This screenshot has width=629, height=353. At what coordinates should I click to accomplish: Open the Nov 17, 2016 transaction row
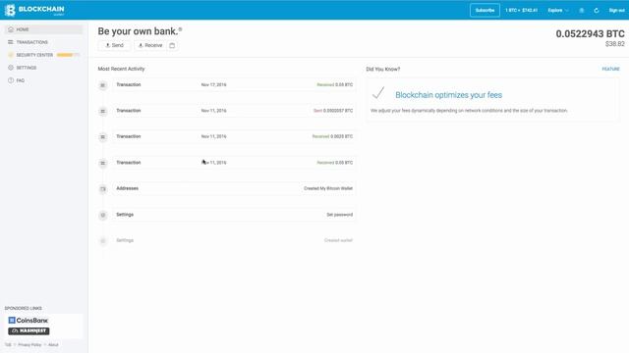[x=234, y=85]
